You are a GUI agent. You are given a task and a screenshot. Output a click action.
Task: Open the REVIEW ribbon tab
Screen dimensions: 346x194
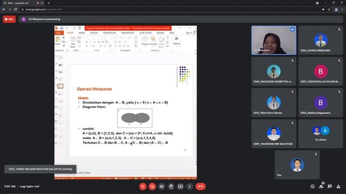(161, 33)
